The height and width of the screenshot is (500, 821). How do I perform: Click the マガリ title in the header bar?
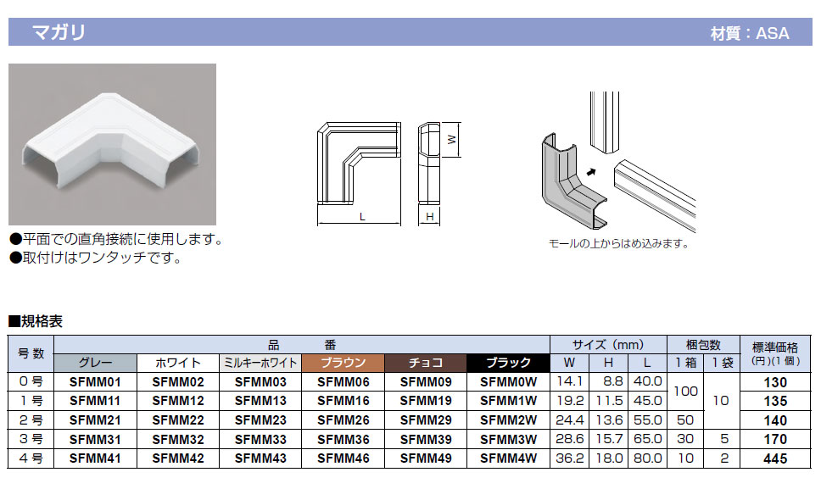(x=58, y=33)
